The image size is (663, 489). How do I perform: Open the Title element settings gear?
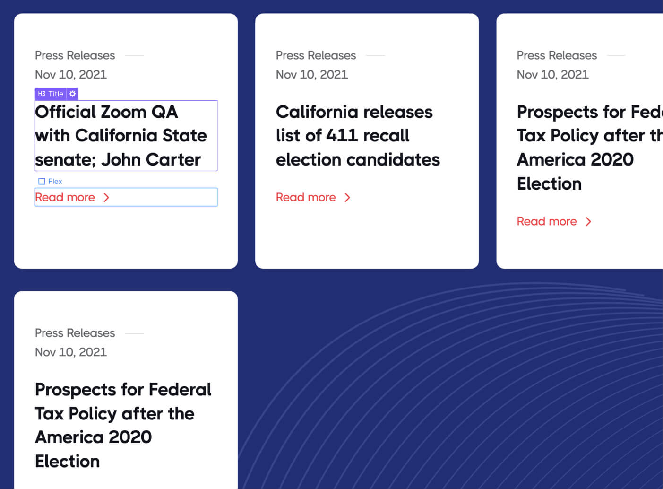[x=72, y=94]
